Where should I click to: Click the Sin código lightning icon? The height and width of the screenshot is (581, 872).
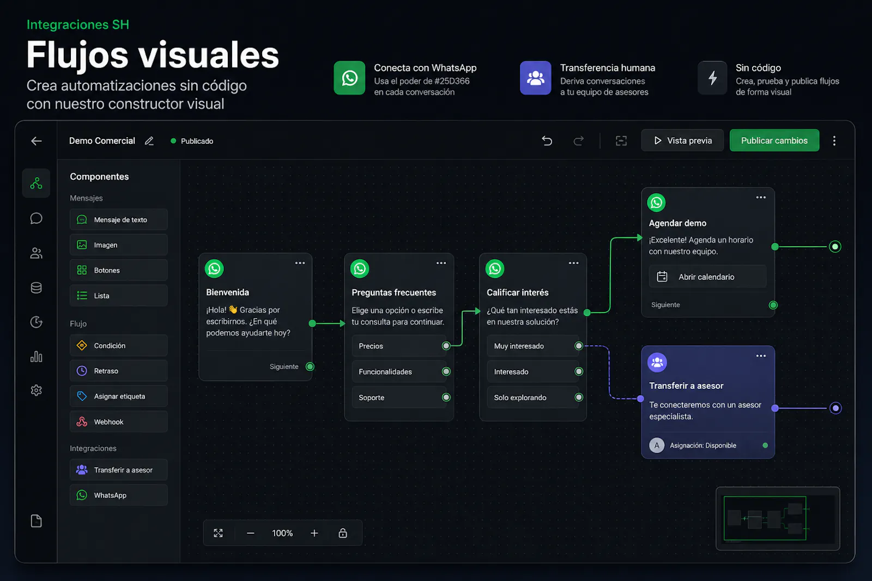click(712, 78)
